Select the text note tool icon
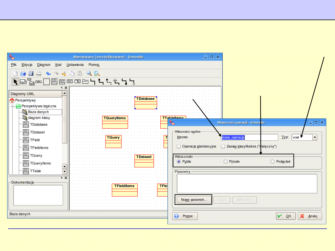 tap(23, 82)
